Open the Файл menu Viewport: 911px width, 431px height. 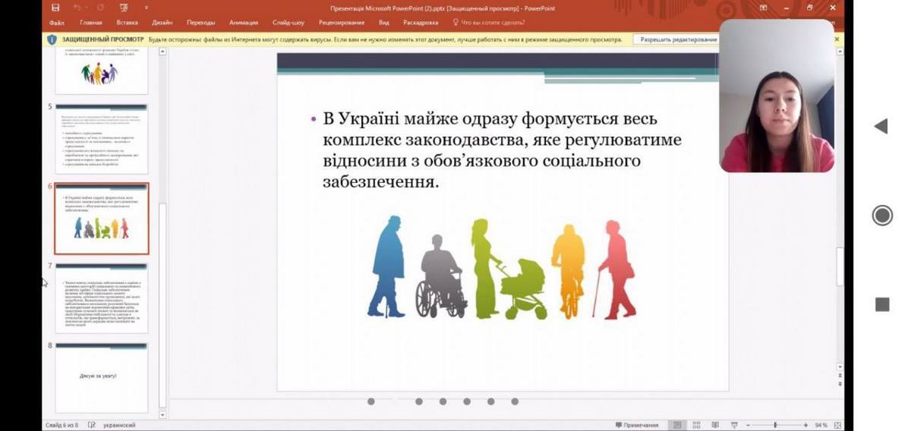tap(57, 23)
